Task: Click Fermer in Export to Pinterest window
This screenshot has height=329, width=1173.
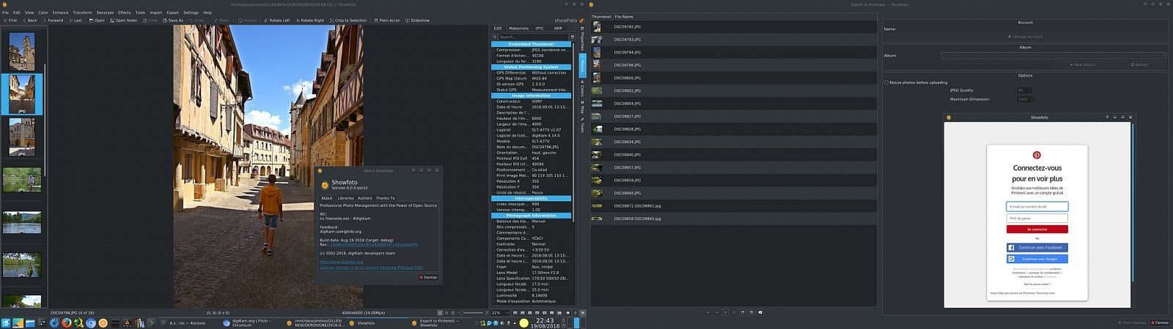Action: pyautogui.click(x=1160, y=322)
